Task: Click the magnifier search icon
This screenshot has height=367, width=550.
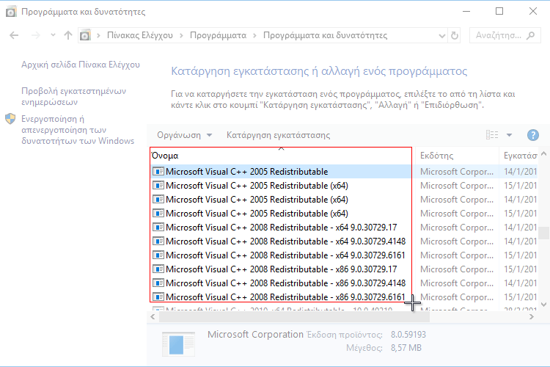Action: coord(531,35)
